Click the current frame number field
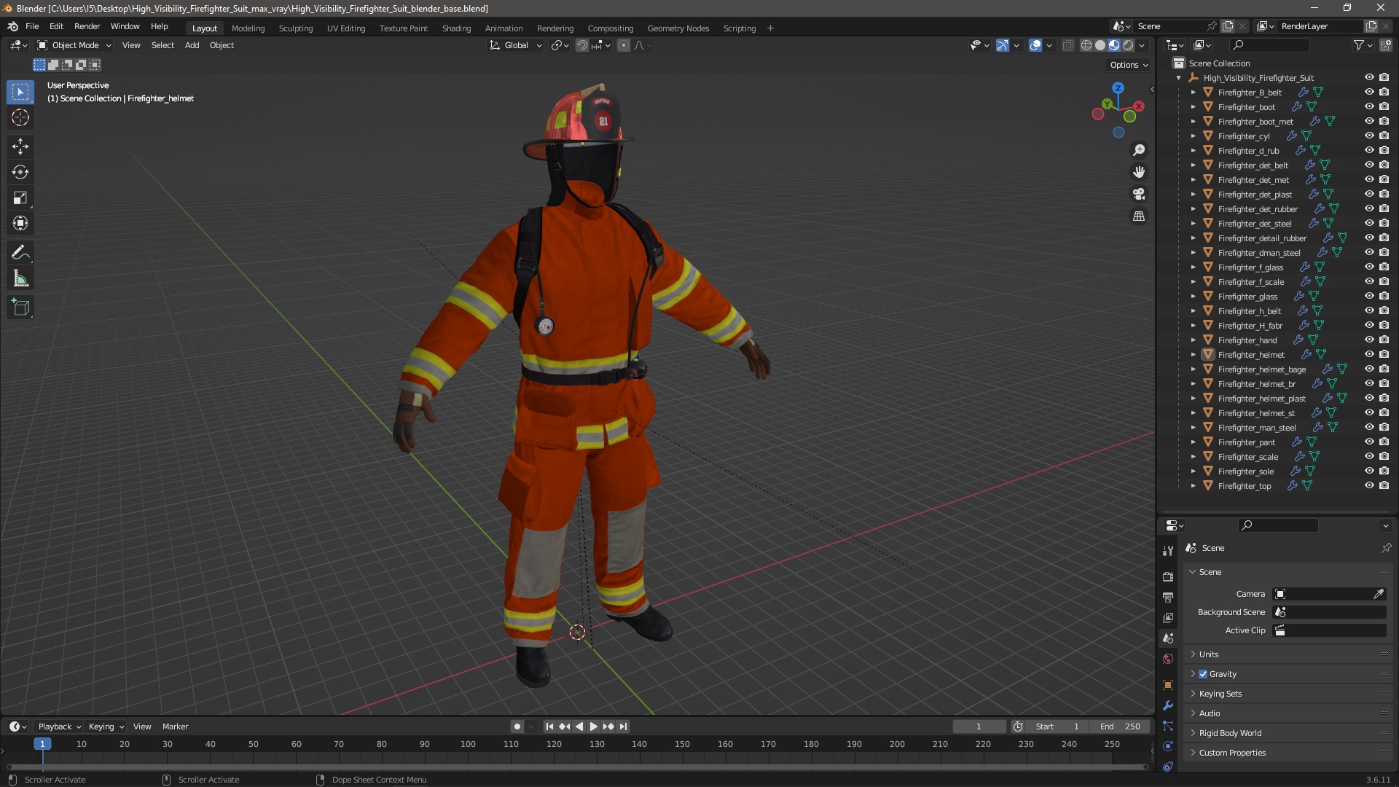This screenshot has width=1399, height=787. point(979,727)
